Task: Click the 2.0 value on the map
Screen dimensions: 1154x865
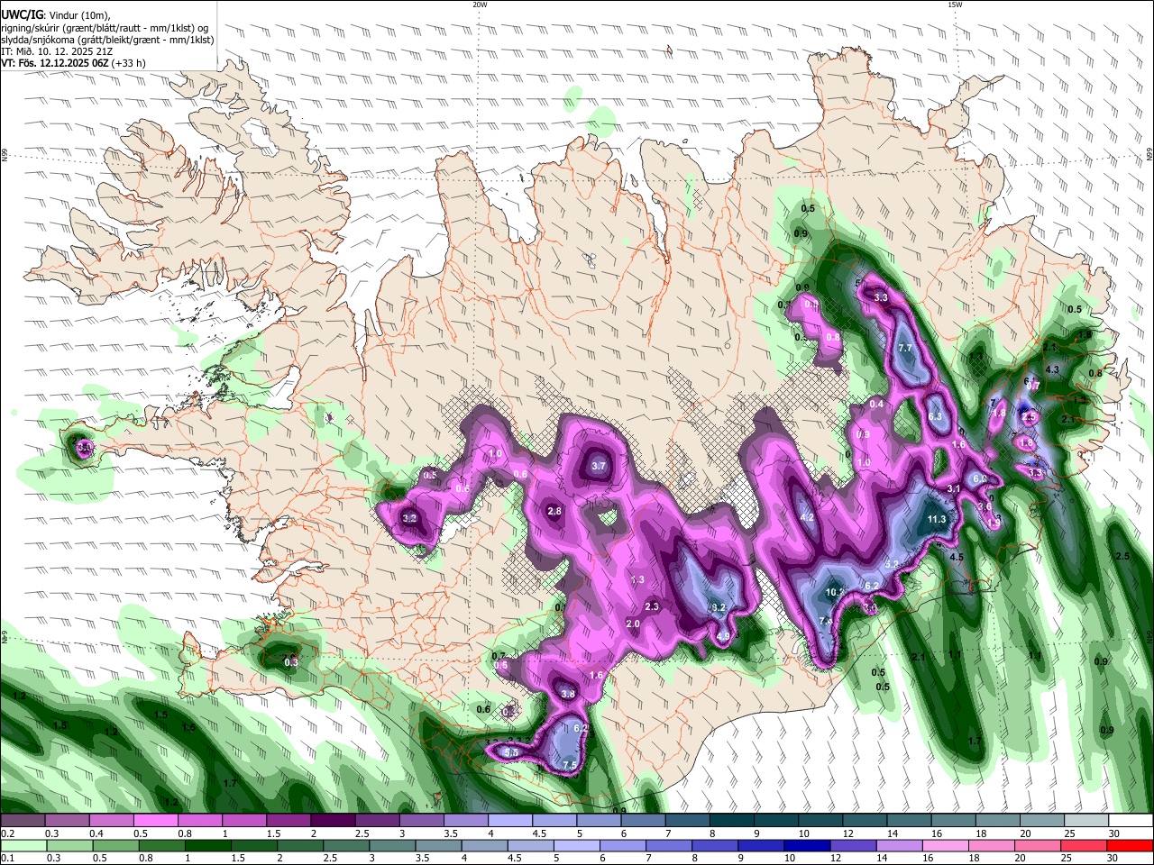Action: point(633,624)
